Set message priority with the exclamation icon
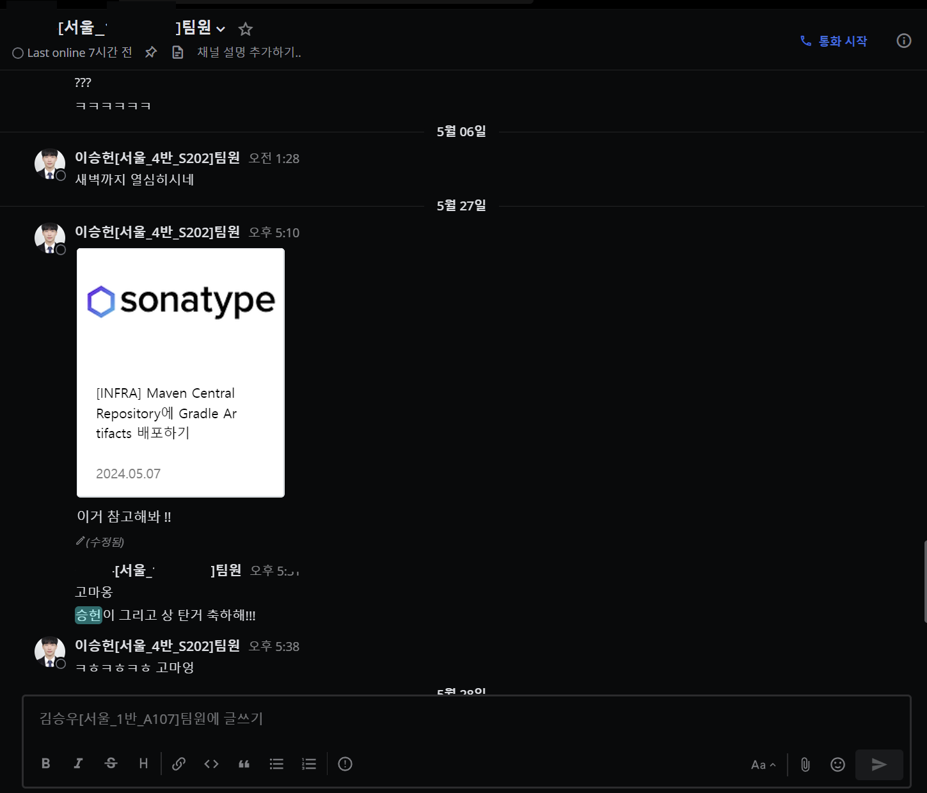Screen dimensions: 927x793 click(x=345, y=764)
